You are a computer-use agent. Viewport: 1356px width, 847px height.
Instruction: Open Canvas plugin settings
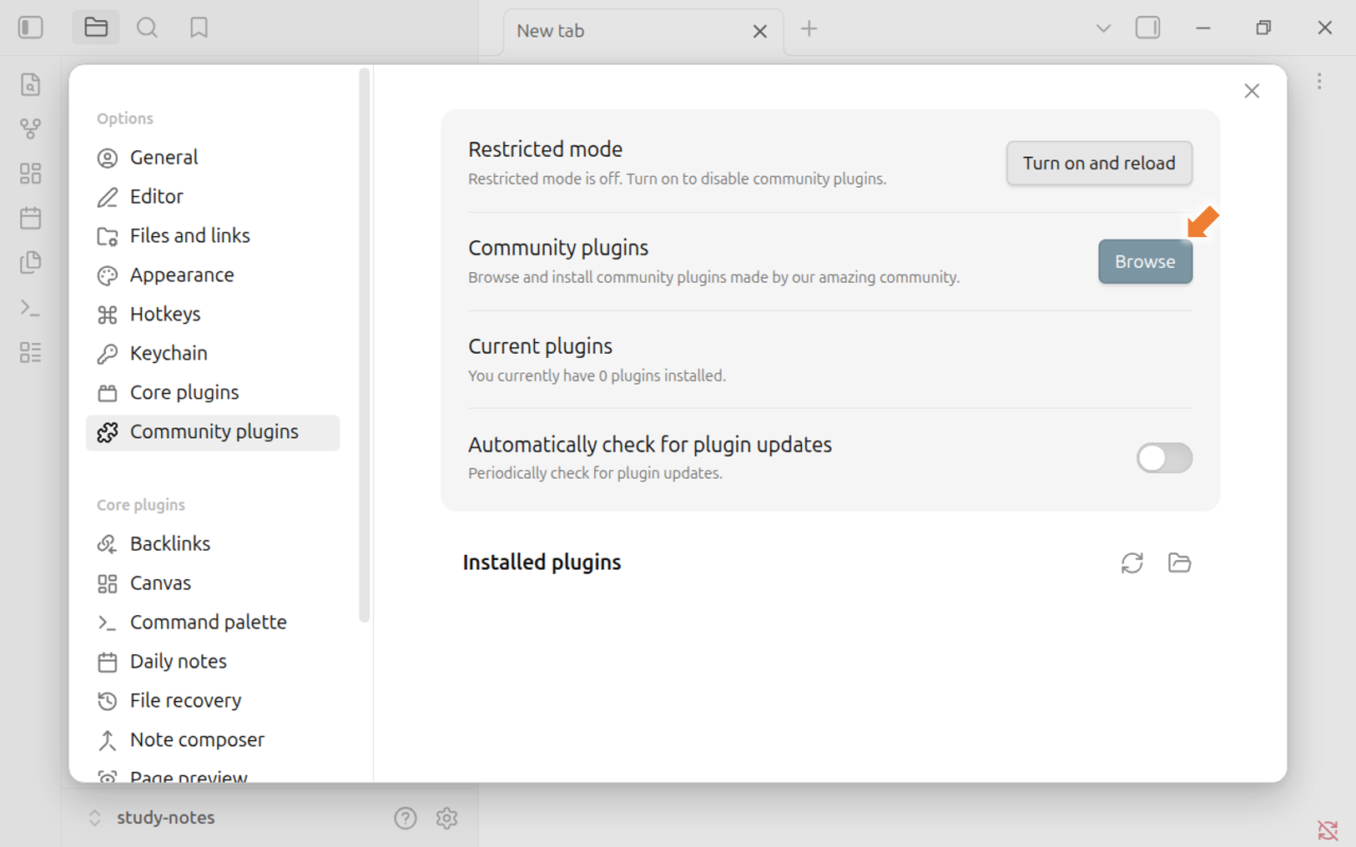click(x=213, y=582)
